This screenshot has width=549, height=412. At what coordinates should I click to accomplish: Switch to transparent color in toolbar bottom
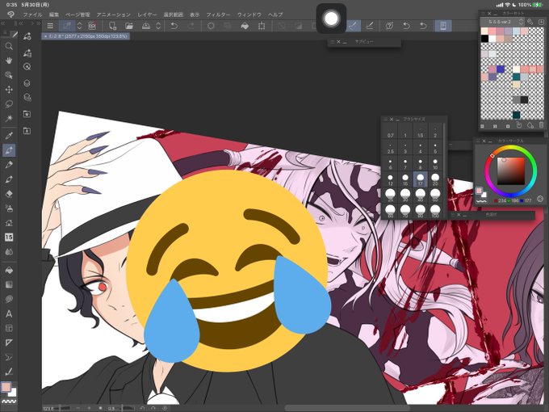[x=9, y=401]
